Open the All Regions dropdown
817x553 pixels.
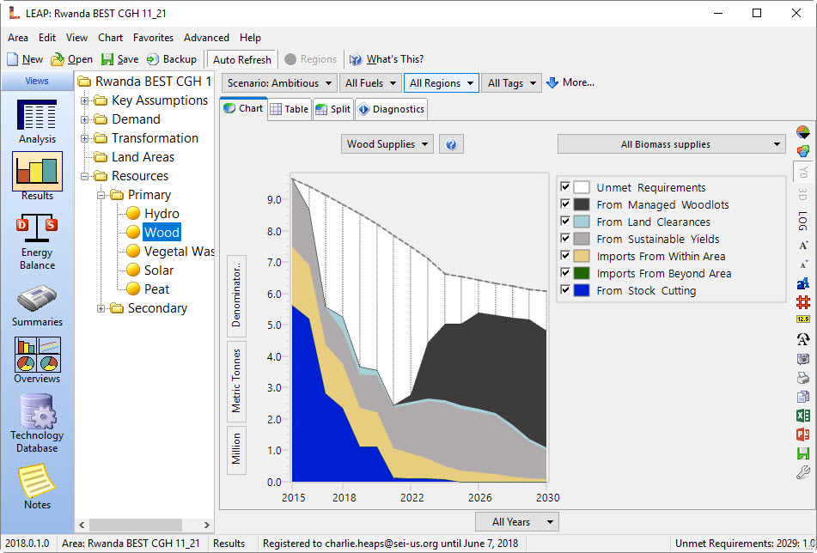(442, 83)
